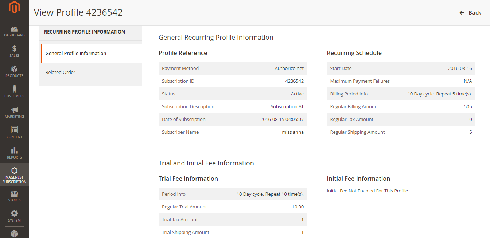The width and height of the screenshot is (490, 238).
Task: Switch to the Related Order tab
Action: (x=61, y=72)
